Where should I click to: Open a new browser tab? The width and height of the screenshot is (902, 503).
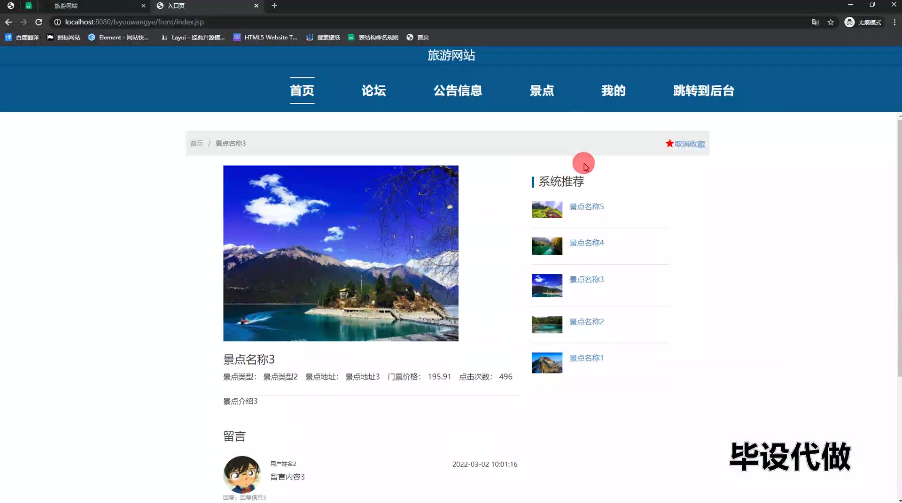pos(274,6)
